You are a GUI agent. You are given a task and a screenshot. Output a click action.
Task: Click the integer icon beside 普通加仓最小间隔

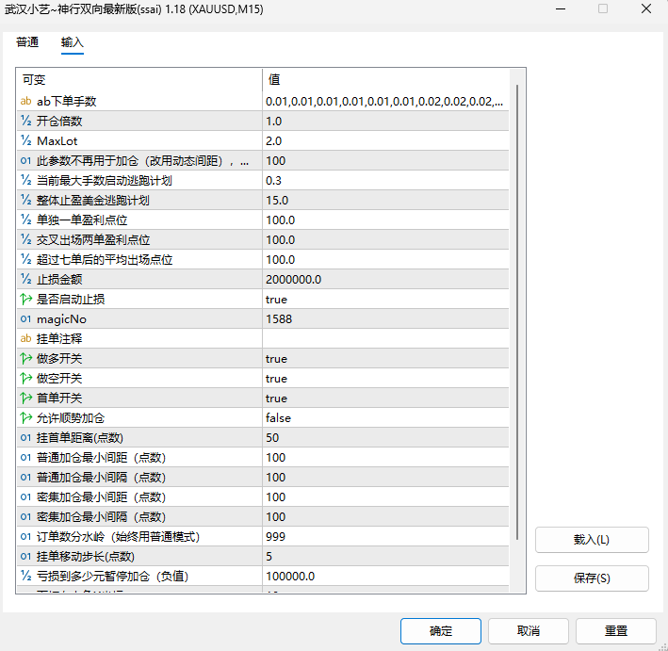click(26, 477)
